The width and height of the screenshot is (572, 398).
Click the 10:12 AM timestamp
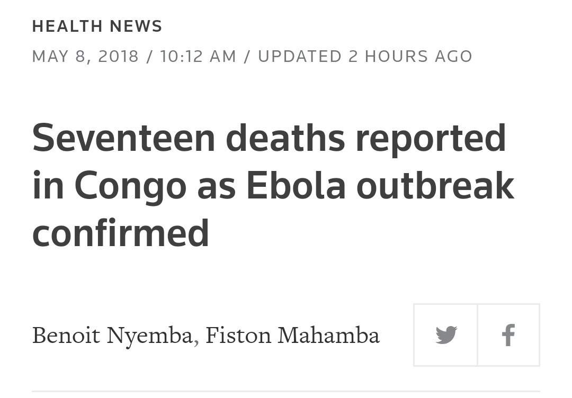point(198,56)
